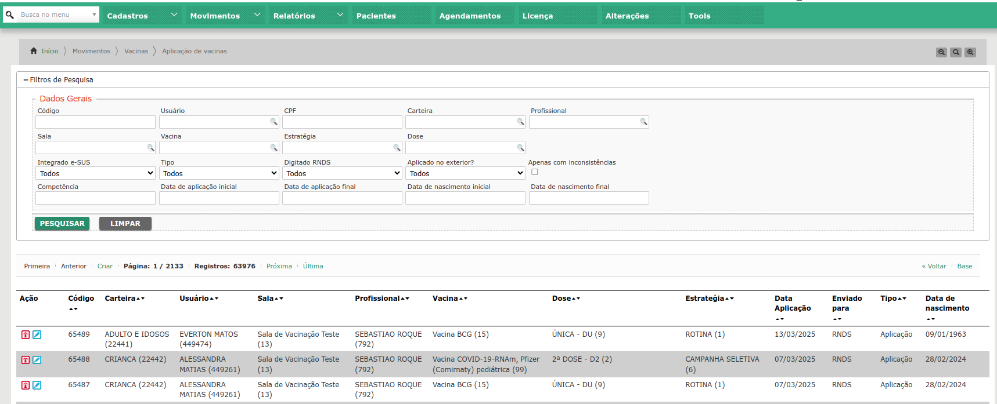Focus the CPF input field
The height and width of the screenshot is (404, 997).
[342, 122]
